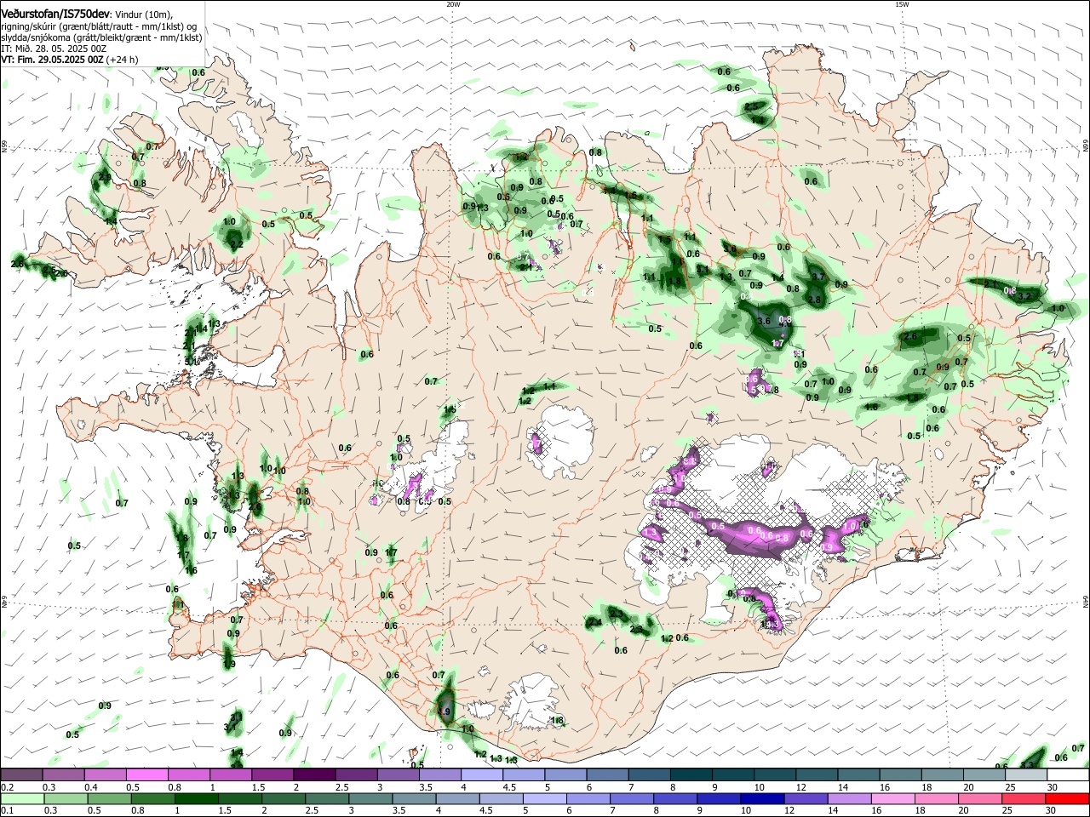Image resolution: width=1090 pixels, height=817 pixels.
Task: Click the white swatch ending the top legend row
Action: click(x=1068, y=775)
